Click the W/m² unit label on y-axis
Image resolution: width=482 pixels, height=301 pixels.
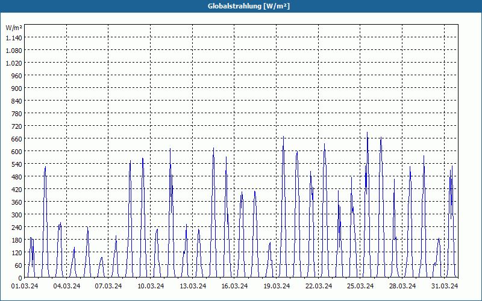click(x=14, y=28)
